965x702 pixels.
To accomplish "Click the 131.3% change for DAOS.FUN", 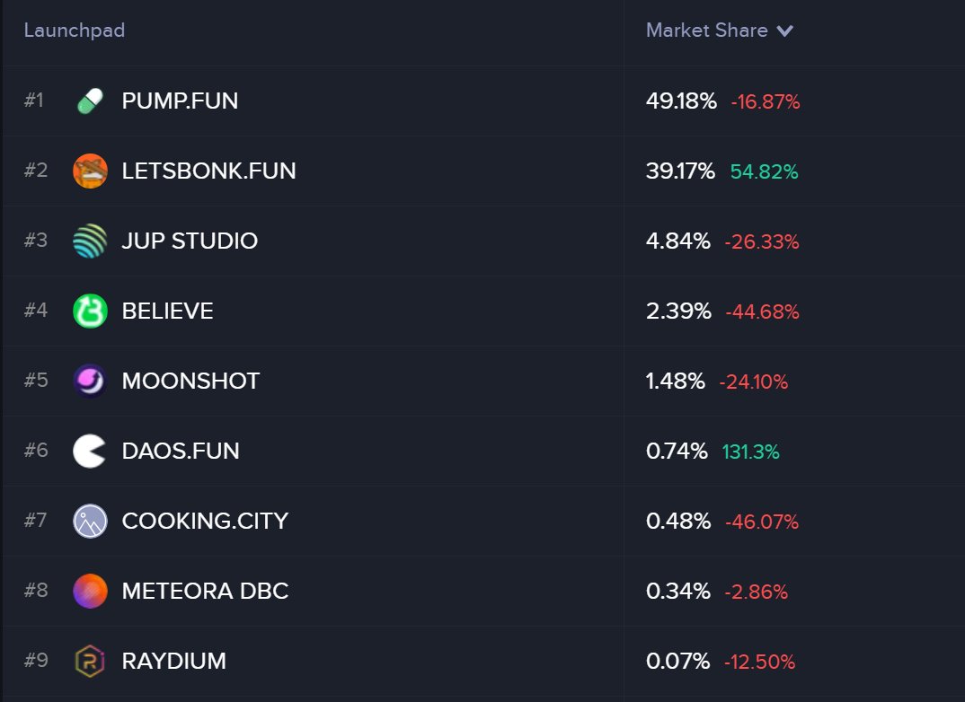I will pos(751,452).
